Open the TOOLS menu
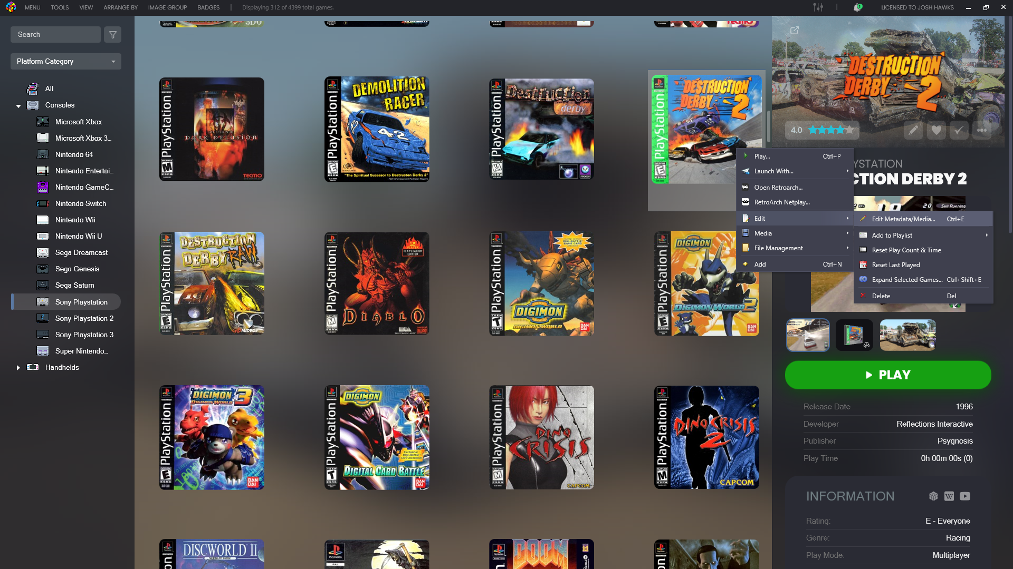 click(60, 7)
